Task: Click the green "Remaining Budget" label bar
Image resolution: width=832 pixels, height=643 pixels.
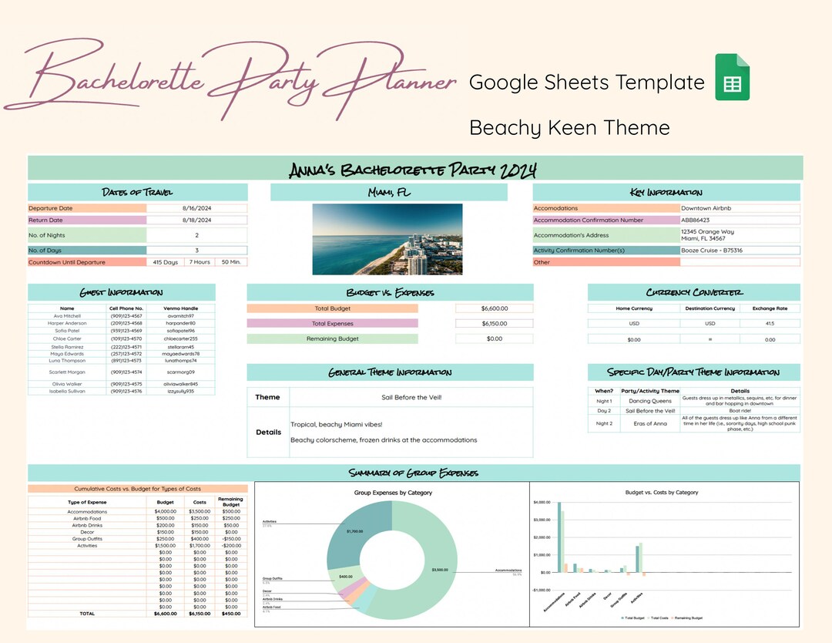Action: point(333,338)
